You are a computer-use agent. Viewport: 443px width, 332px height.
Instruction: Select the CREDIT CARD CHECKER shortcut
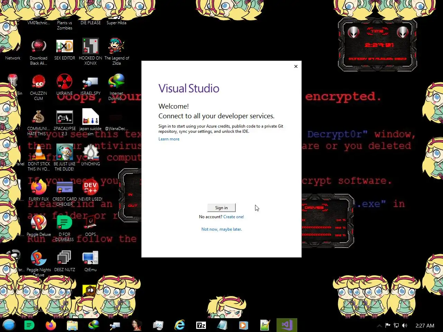click(x=65, y=193)
